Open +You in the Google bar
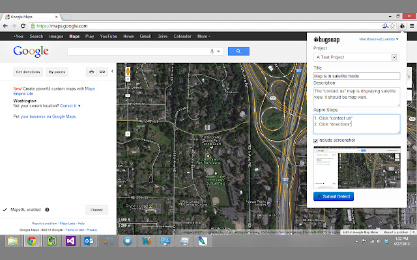This screenshot has width=417, height=260. [18, 36]
